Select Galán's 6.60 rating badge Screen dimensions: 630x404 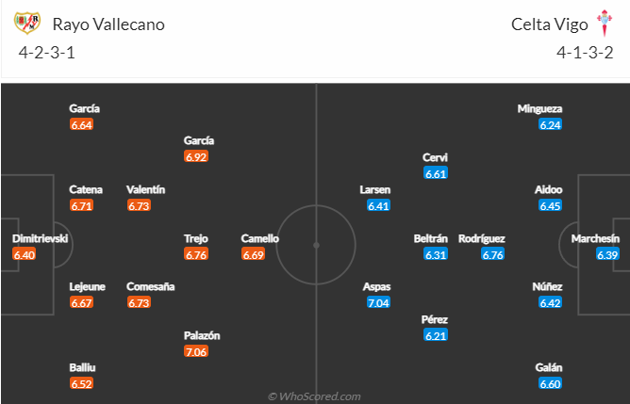coord(550,384)
